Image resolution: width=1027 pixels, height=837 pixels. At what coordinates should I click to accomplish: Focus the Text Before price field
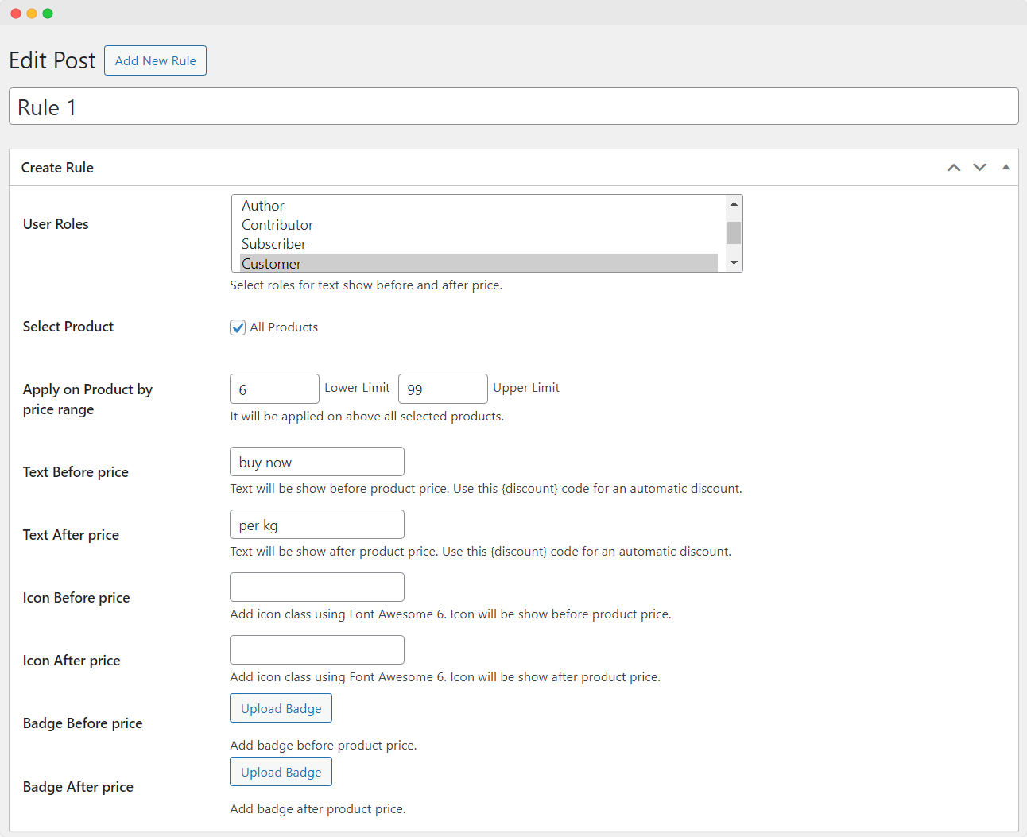coord(316,462)
